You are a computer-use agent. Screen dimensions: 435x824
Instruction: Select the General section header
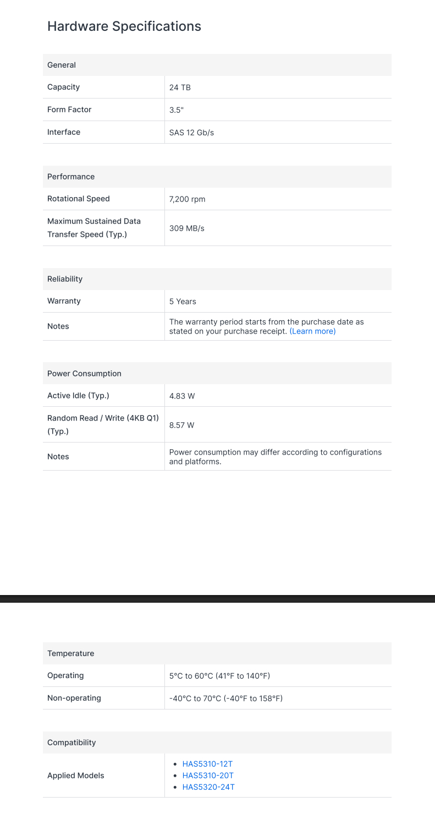pyautogui.click(x=217, y=65)
